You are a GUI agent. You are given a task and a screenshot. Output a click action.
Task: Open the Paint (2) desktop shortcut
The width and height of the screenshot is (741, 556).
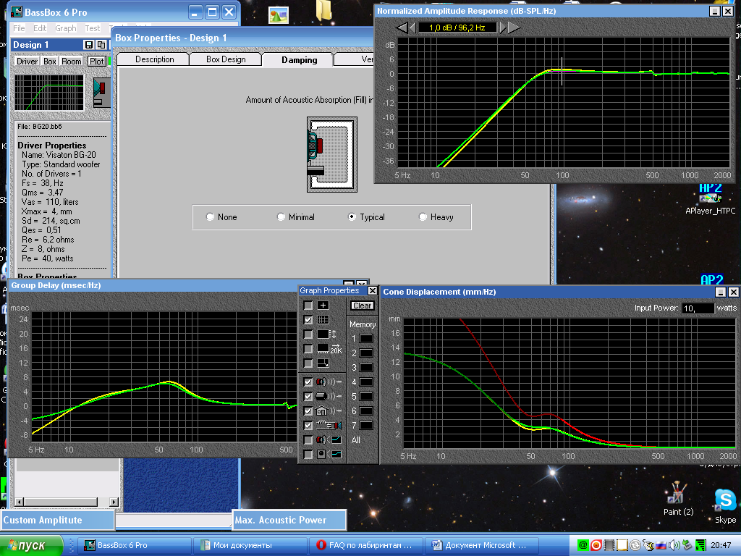click(678, 498)
